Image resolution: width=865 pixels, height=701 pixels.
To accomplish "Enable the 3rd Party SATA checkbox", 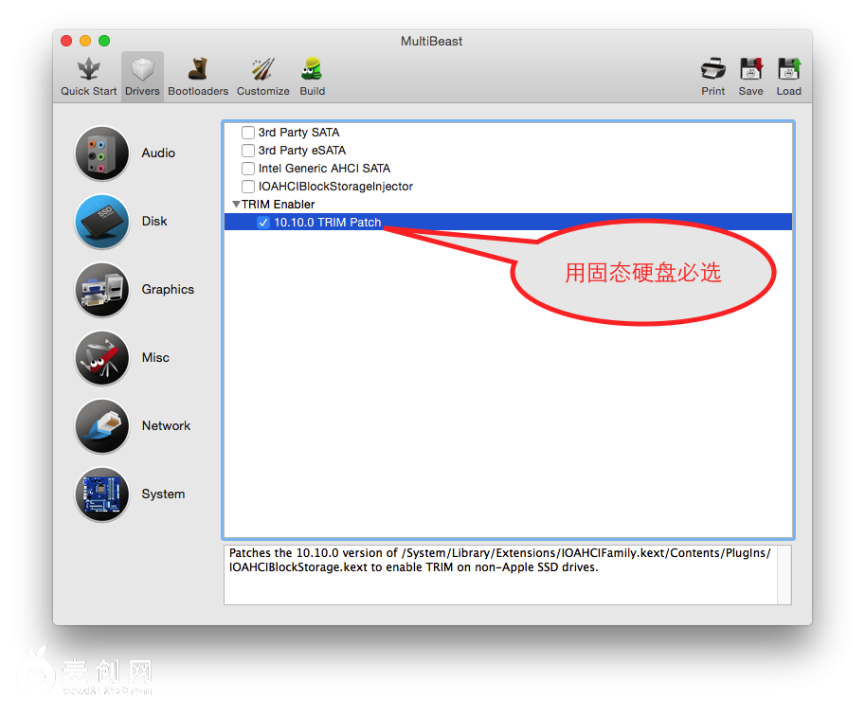I will pos(248,133).
